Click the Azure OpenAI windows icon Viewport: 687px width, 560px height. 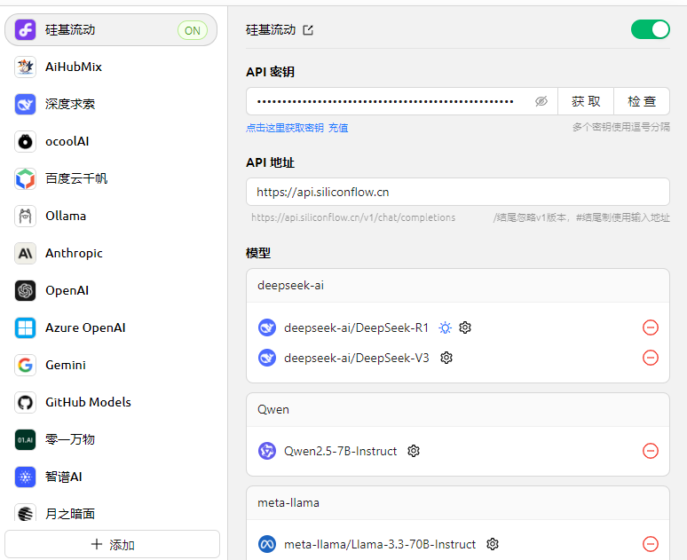(x=25, y=327)
